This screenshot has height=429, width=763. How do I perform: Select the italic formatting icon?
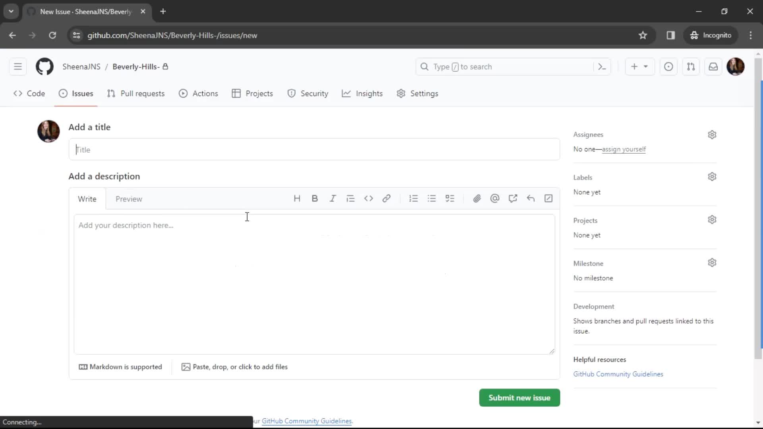tap(332, 199)
